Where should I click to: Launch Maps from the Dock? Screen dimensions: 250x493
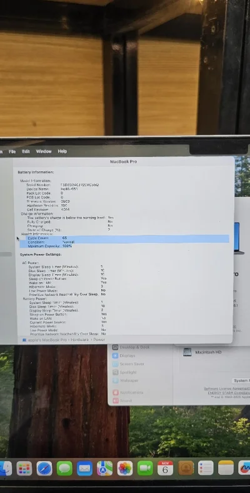tap(104, 469)
